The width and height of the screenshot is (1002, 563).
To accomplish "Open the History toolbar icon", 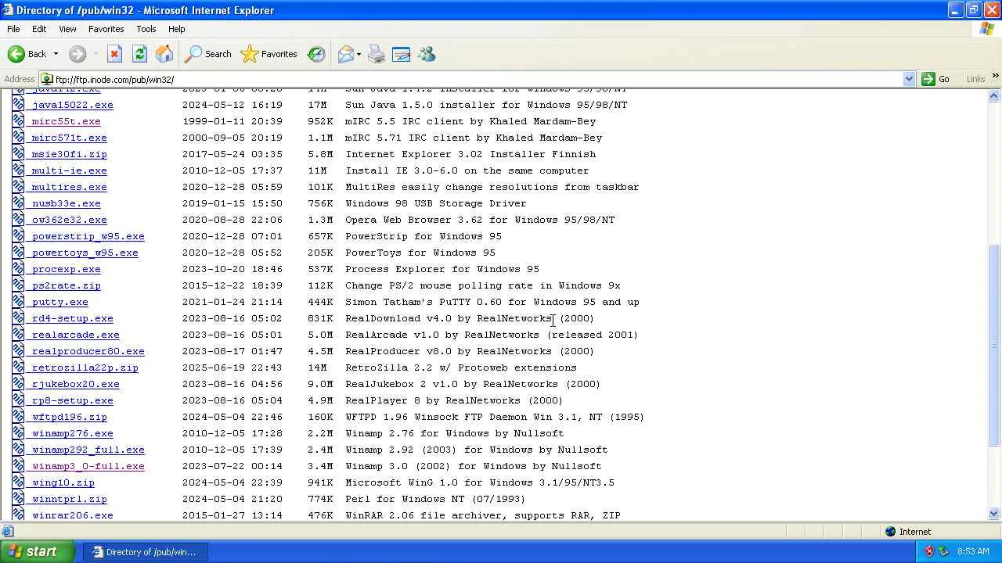I will [316, 54].
